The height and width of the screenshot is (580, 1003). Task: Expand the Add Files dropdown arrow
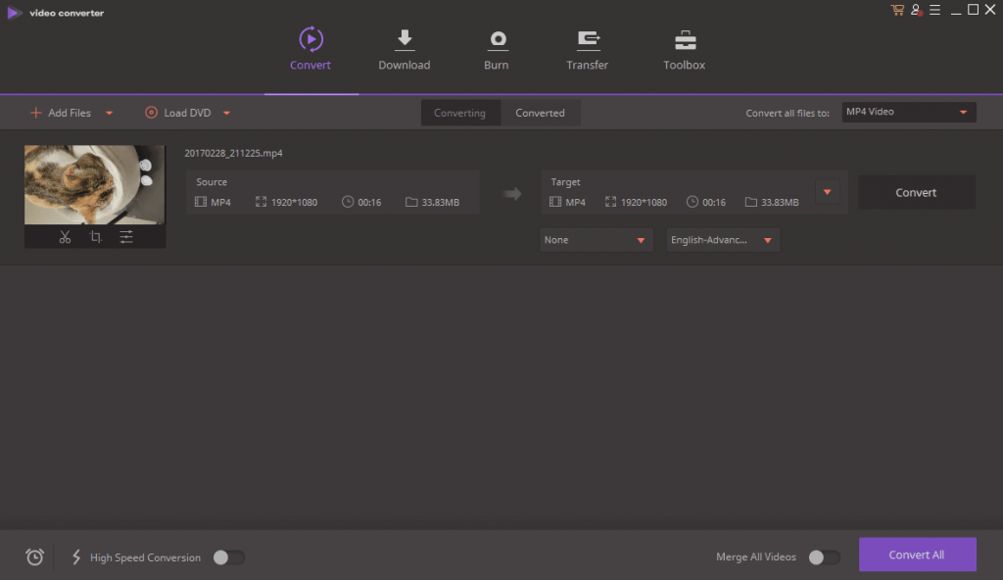[x=110, y=114]
